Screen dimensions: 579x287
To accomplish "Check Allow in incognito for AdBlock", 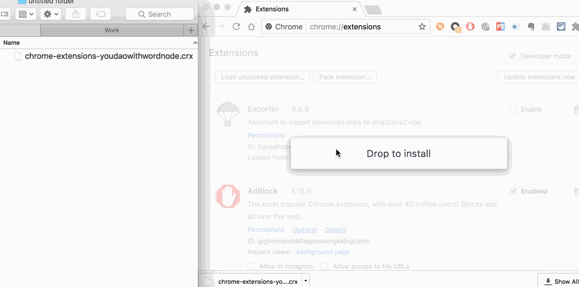I will [251, 266].
